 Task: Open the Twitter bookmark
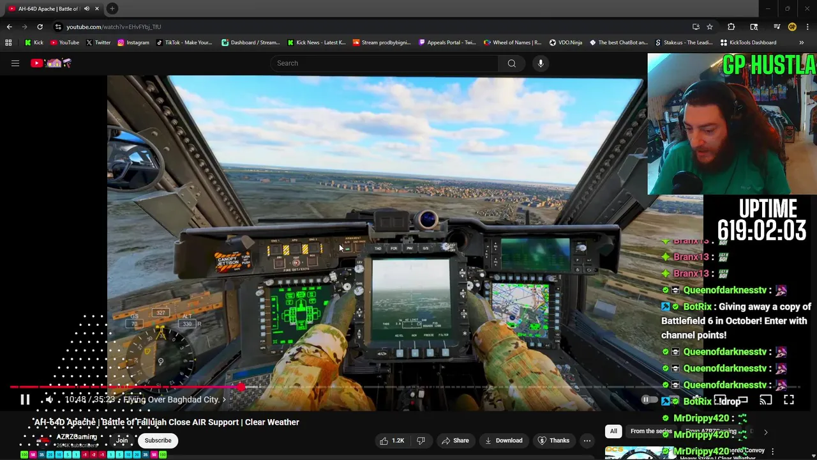pyautogui.click(x=98, y=43)
